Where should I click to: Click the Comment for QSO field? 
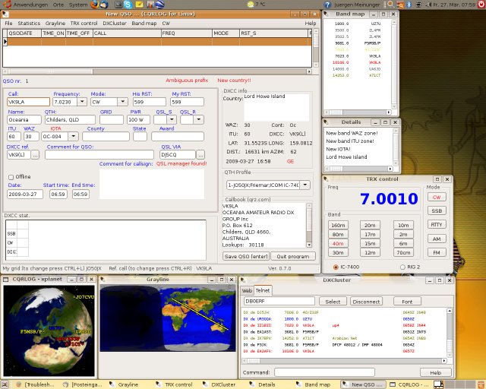point(99,154)
